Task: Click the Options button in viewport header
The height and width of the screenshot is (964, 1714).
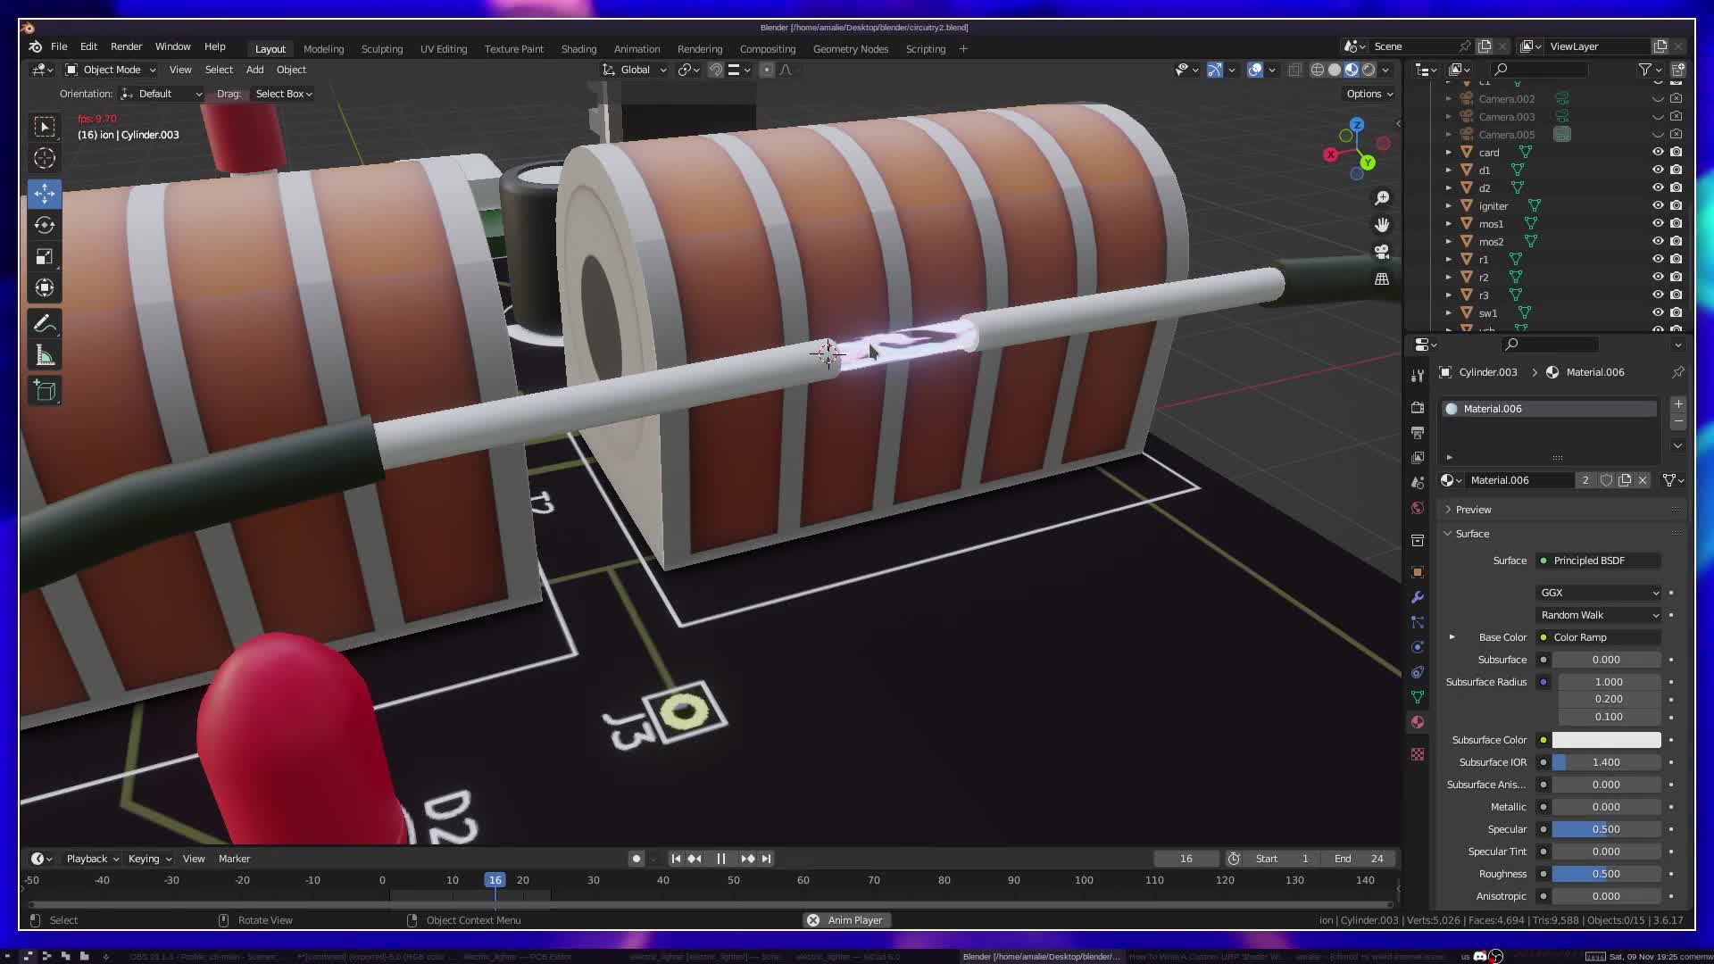Action: point(1369,94)
